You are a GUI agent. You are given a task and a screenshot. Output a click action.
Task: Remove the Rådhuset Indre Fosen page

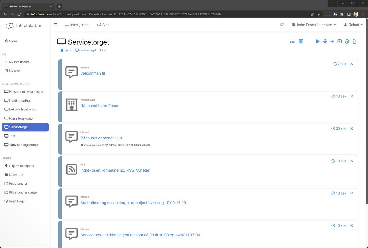351,96
